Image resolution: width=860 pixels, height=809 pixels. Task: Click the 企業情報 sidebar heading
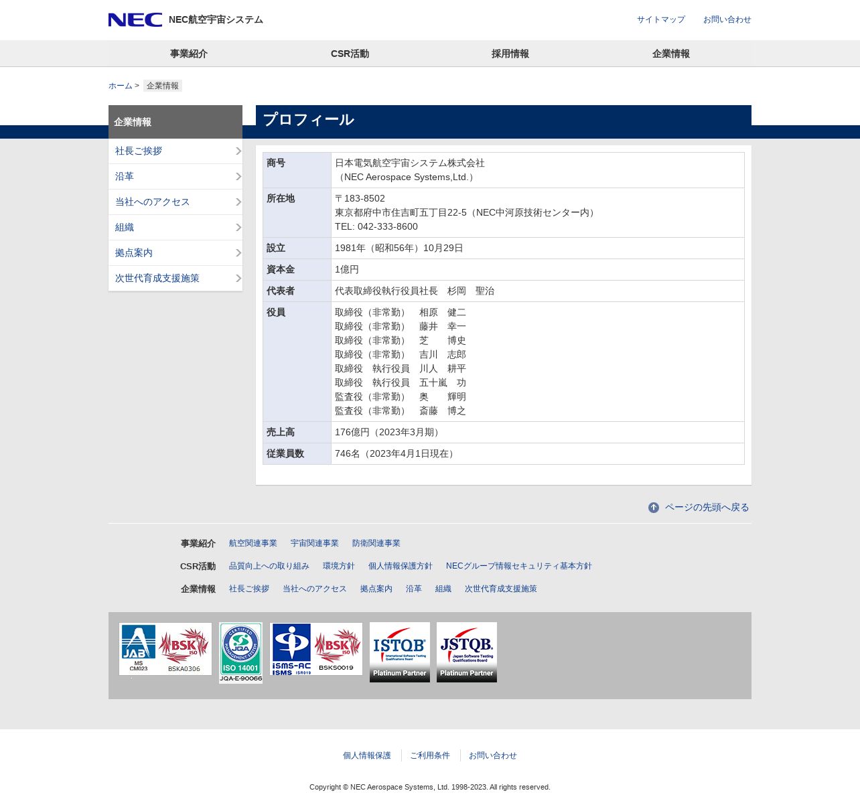pos(175,122)
